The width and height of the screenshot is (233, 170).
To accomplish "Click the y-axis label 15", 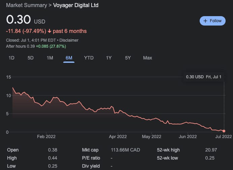I will [x=9, y=77].
